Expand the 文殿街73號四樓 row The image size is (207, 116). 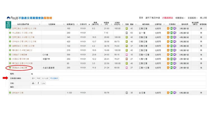point(10,54)
